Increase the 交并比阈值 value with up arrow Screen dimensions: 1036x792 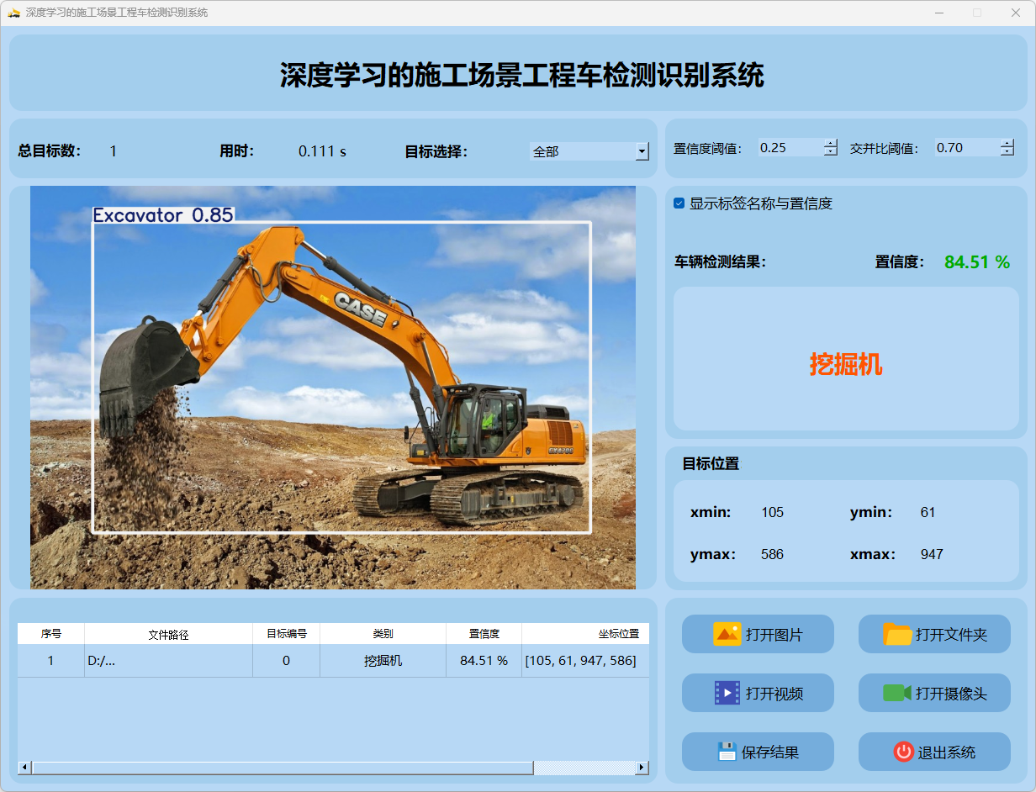(1007, 143)
